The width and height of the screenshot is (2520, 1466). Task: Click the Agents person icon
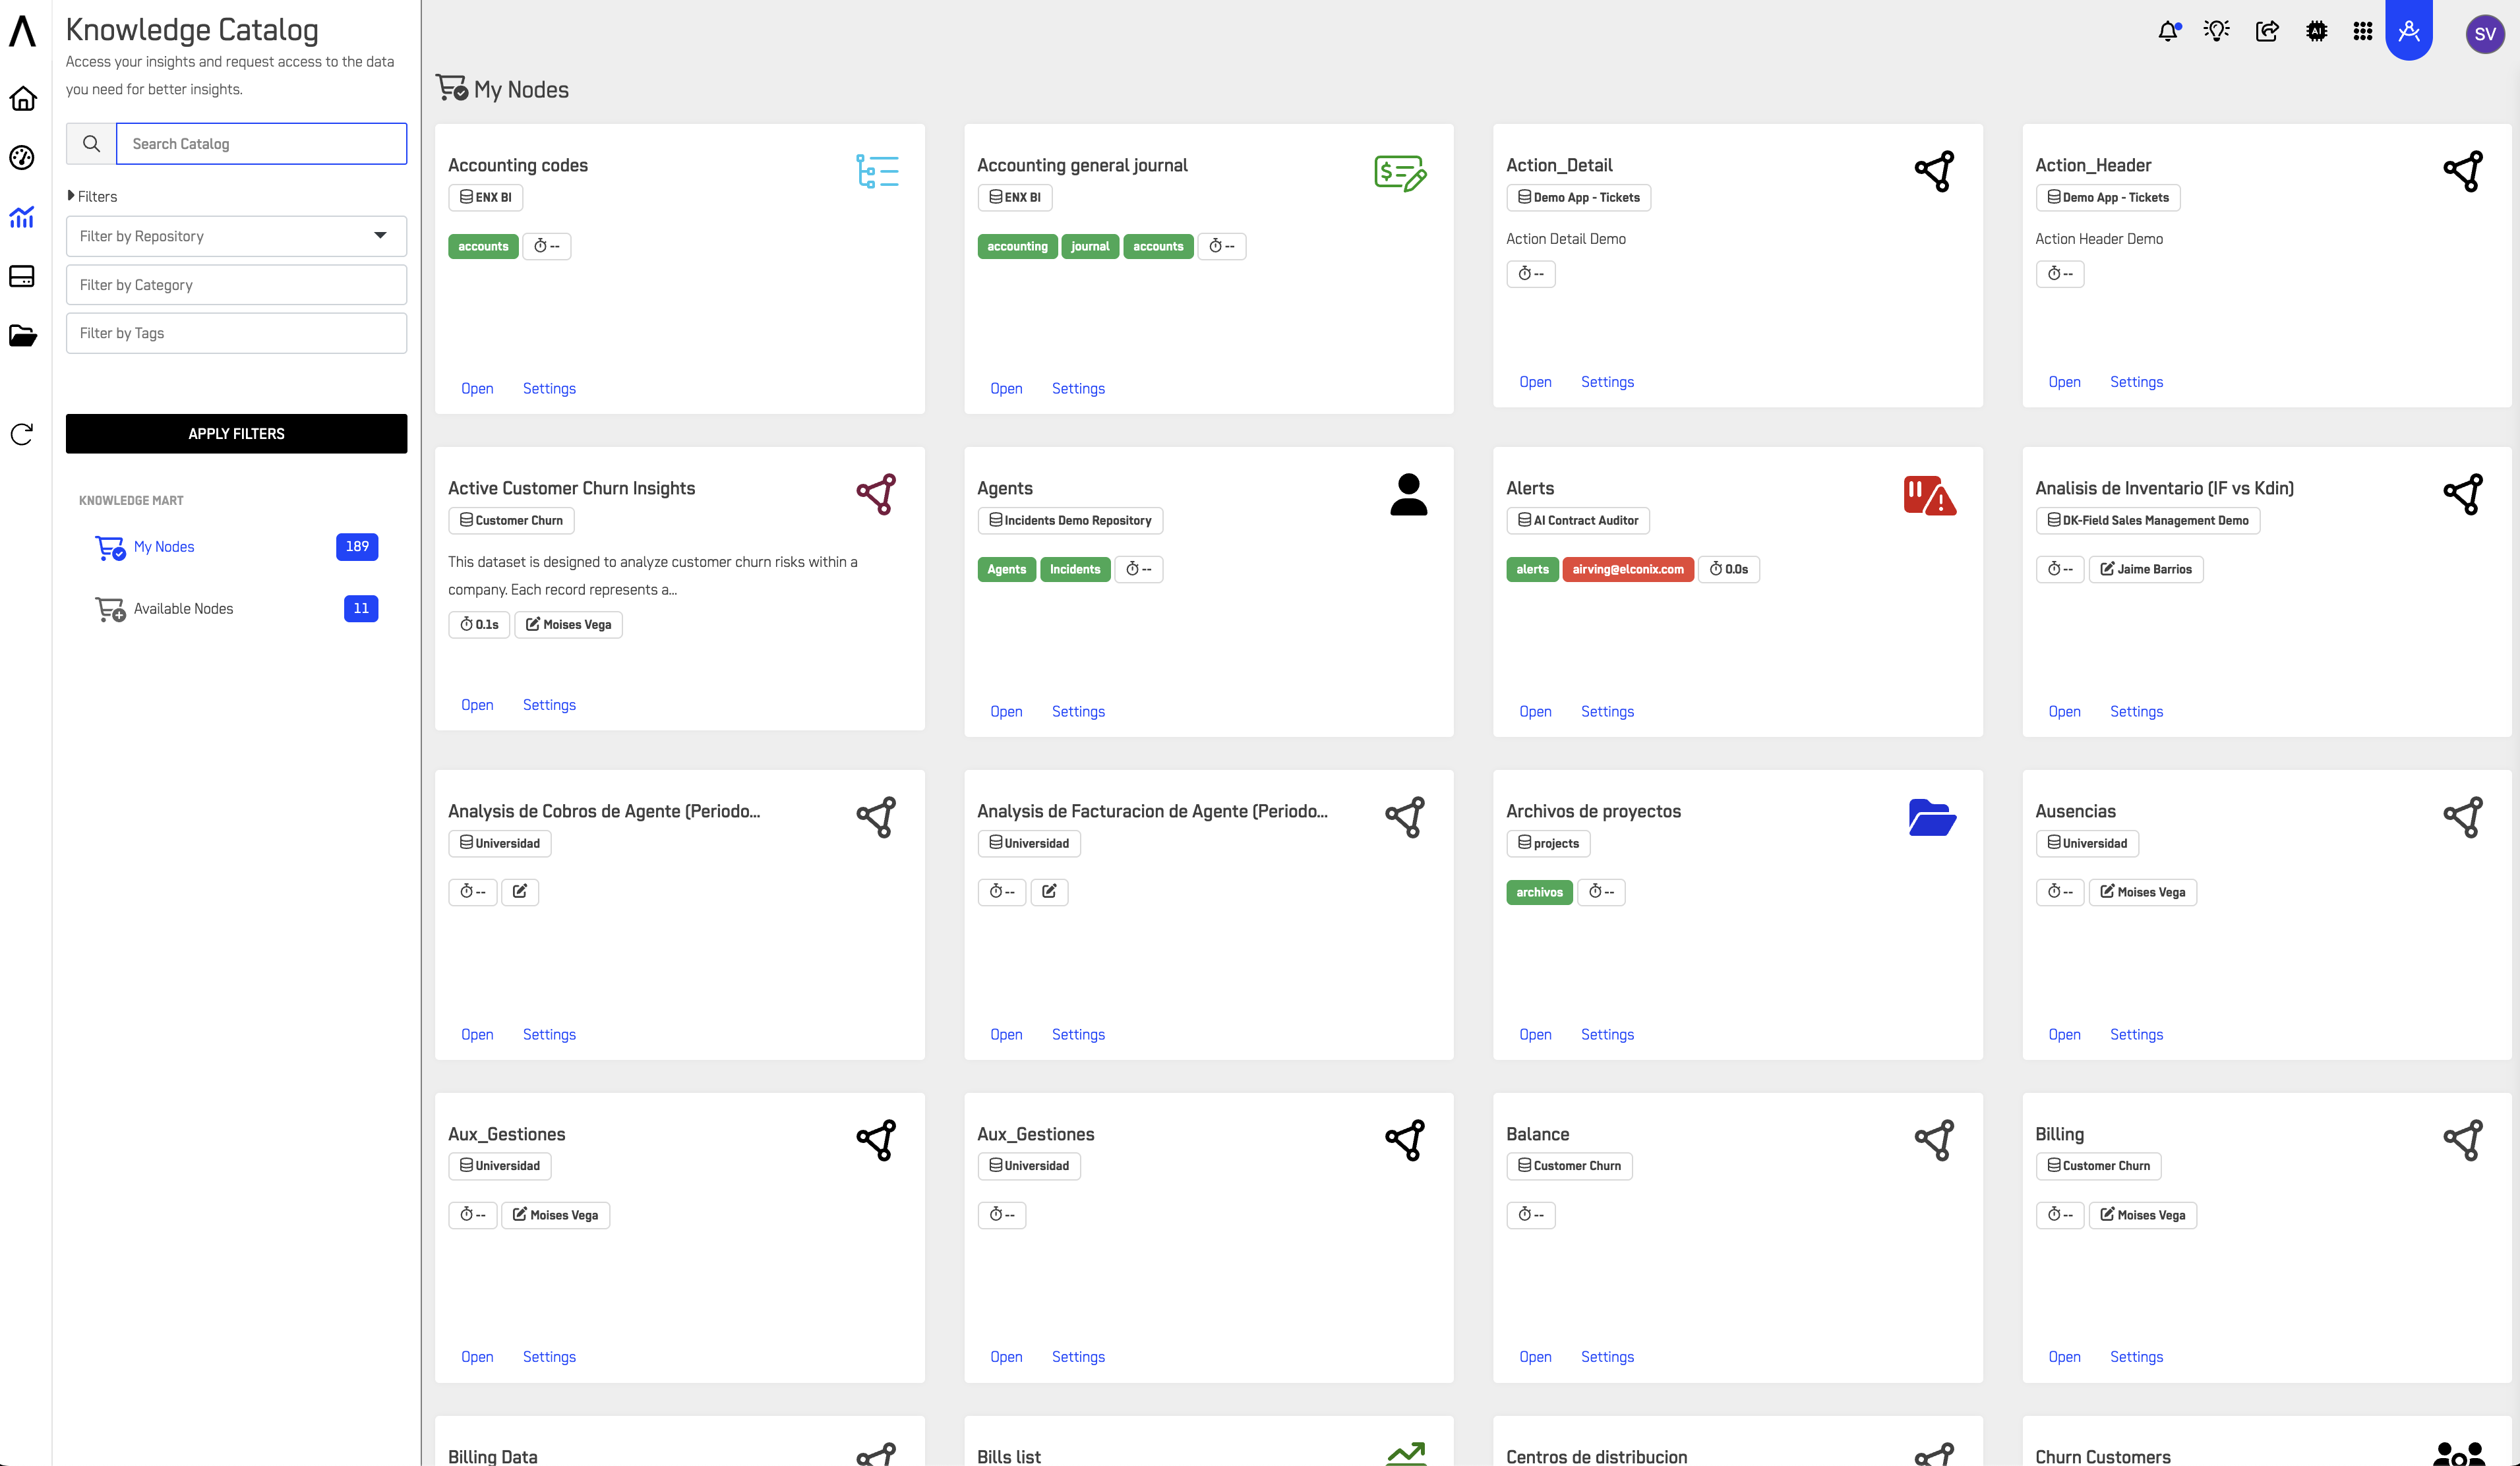click(1409, 494)
